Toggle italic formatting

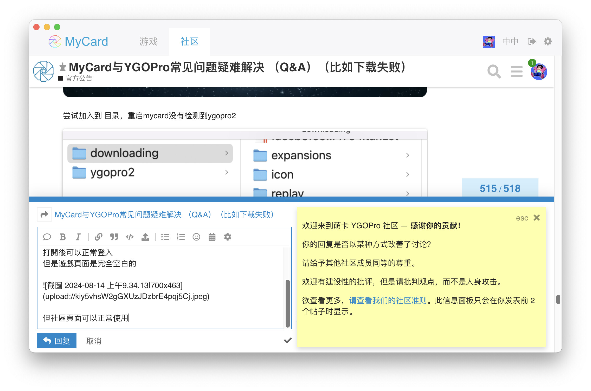(78, 237)
